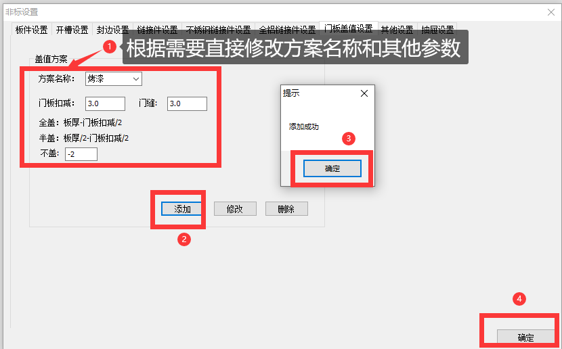Viewport: 562px width, 349px height.
Task: Click the 盖值方案 group label
Action: pyautogui.click(x=51, y=59)
